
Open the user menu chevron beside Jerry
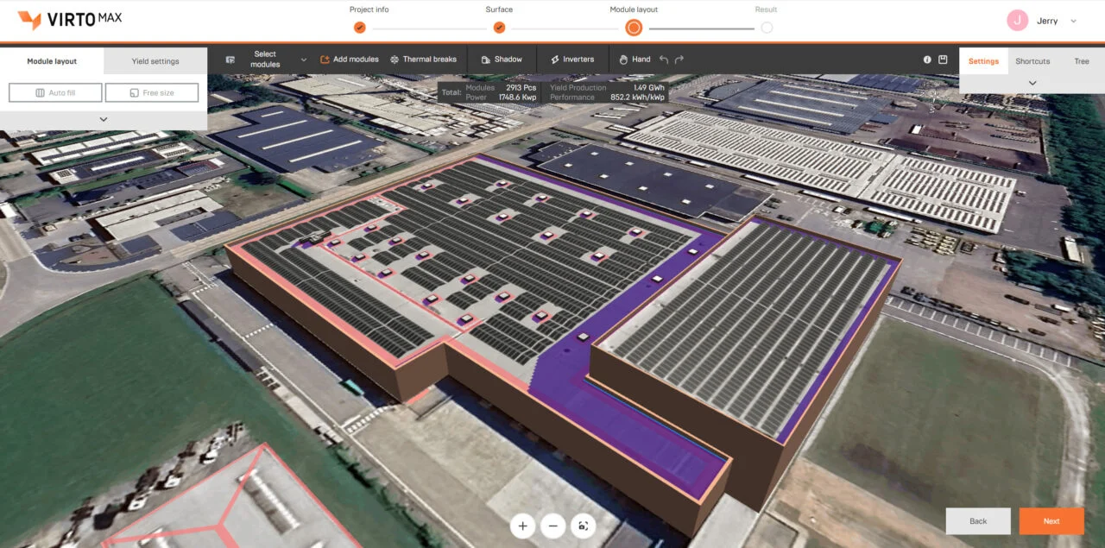pyautogui.click(x=1073, y=21)
